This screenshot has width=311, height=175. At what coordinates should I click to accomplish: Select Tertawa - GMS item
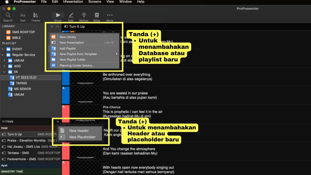[31, 153]
